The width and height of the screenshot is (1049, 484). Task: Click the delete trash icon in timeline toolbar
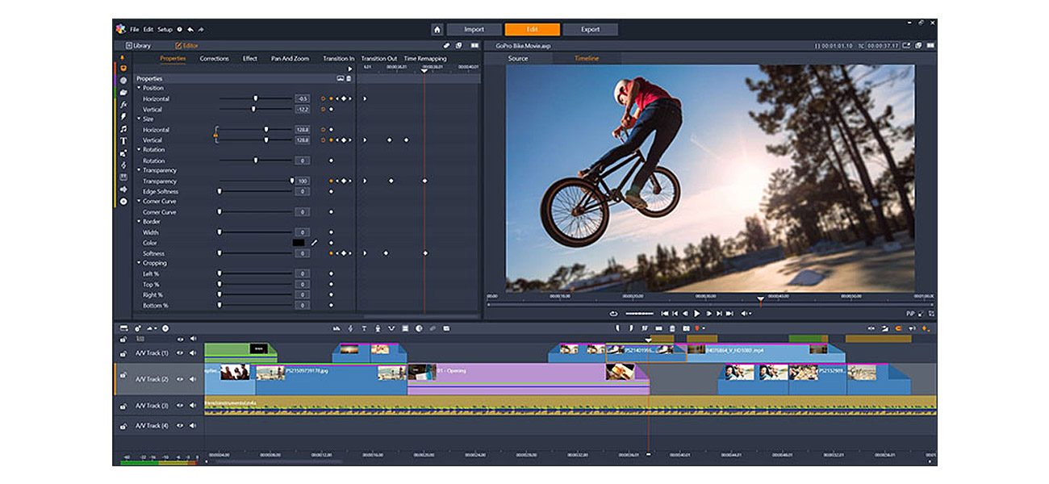click(x=672, y=328)
